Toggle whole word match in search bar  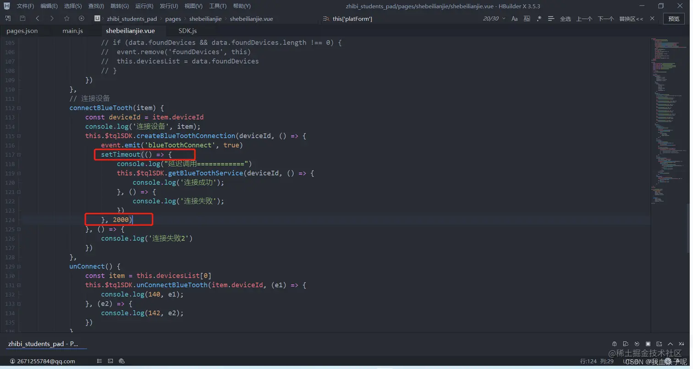pos(527,18)
